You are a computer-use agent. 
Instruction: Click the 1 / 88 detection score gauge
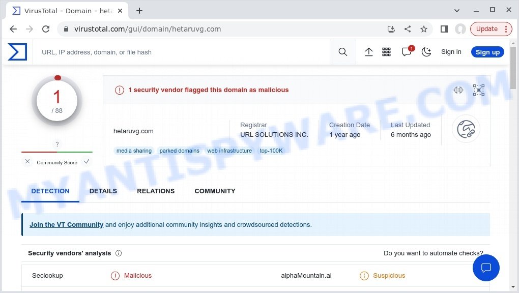tap(57, 101)
